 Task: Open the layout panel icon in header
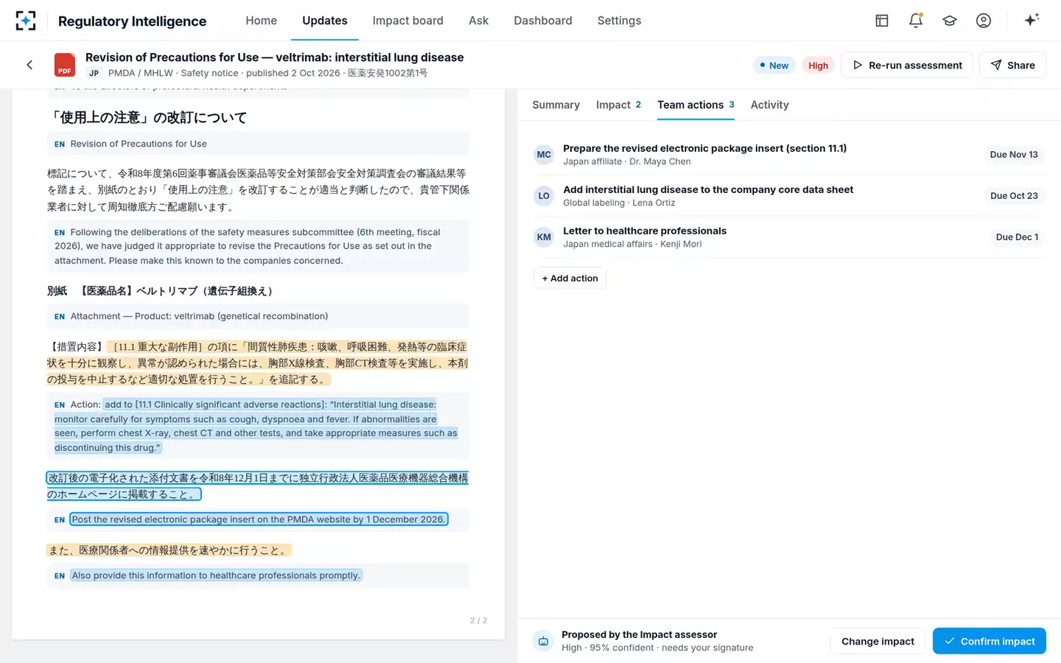[882, 21]
